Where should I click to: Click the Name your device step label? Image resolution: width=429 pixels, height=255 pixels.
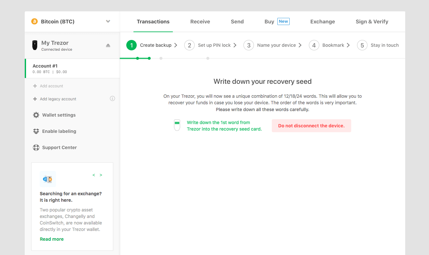coord(276,45)
